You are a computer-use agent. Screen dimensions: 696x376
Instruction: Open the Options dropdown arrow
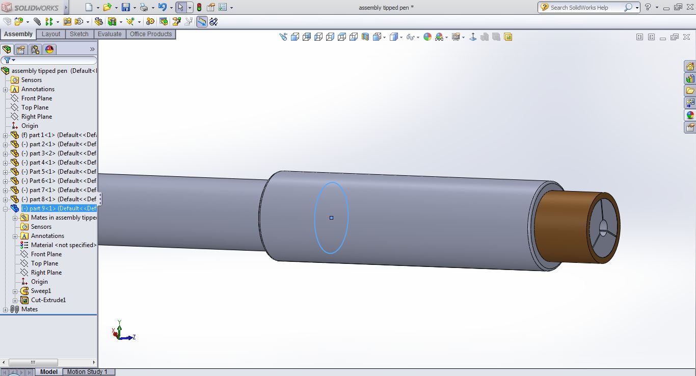(231, 8)
